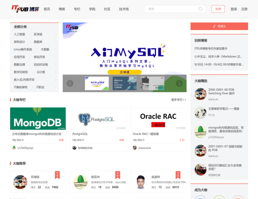Open IT职业 category
This screenshot has height=199, width=258.
click(40, 87)
